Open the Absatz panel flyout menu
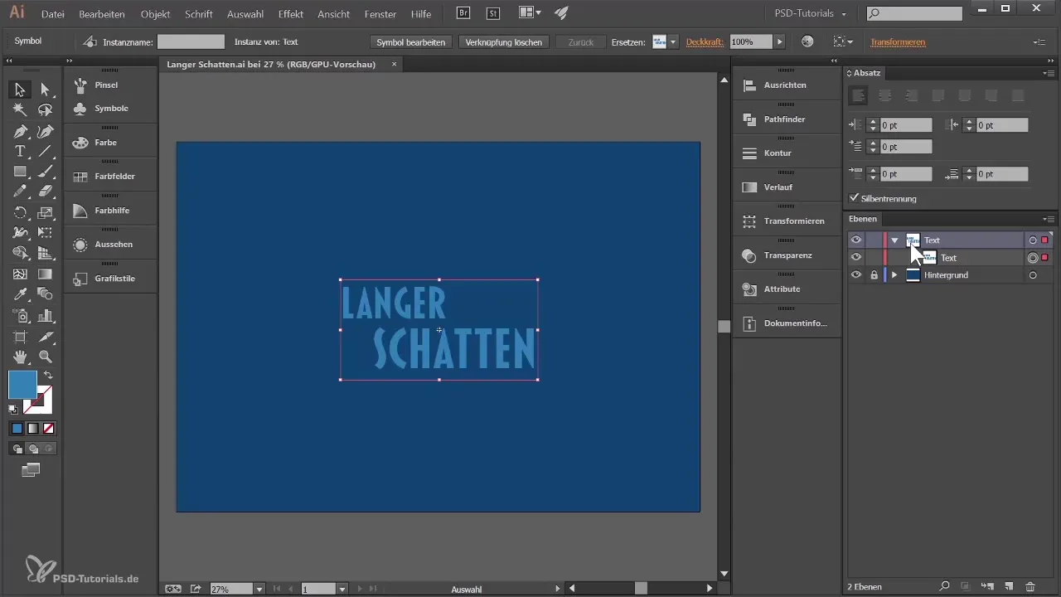The height and width of the screenshot is (597, 1061). point(1049,73)
